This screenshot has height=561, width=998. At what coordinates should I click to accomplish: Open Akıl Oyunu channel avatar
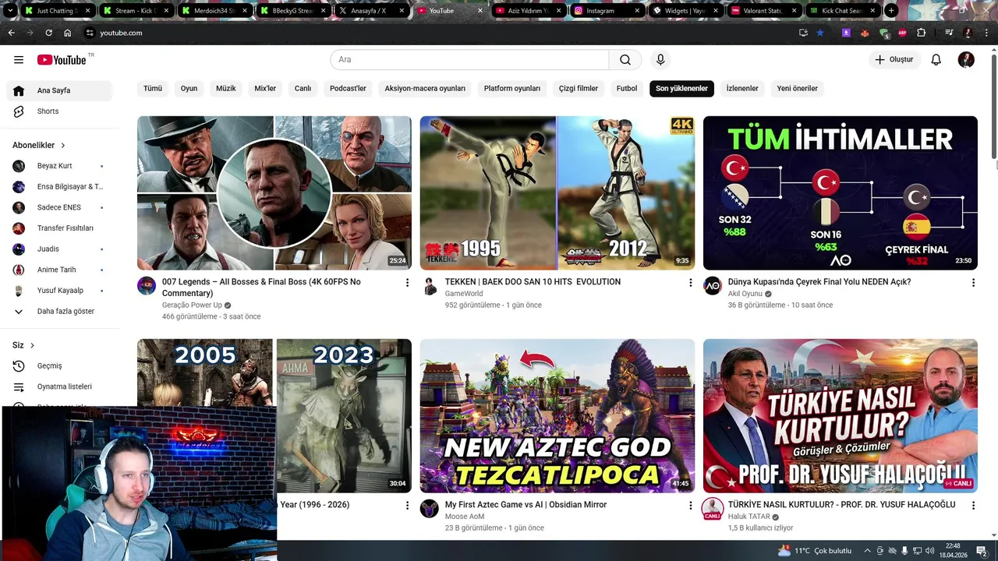click(x=713, y=286)
